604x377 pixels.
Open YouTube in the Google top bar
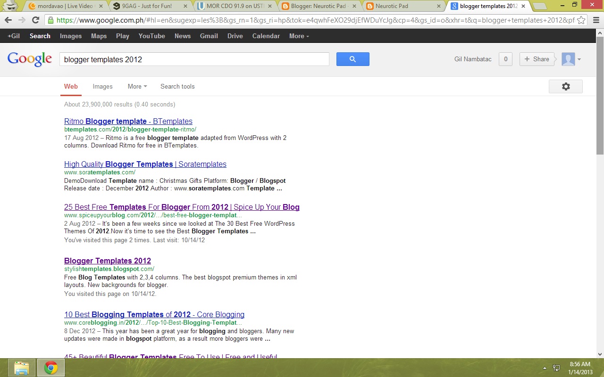[151, 36]
